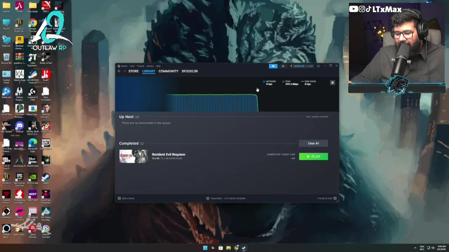Open the COMMUNITY tab
This screenshot has height=252, width=449.
pos(168,71)
